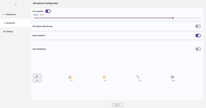
Task: Click the headphones icon in the sidebar
Action: point(4,14)
